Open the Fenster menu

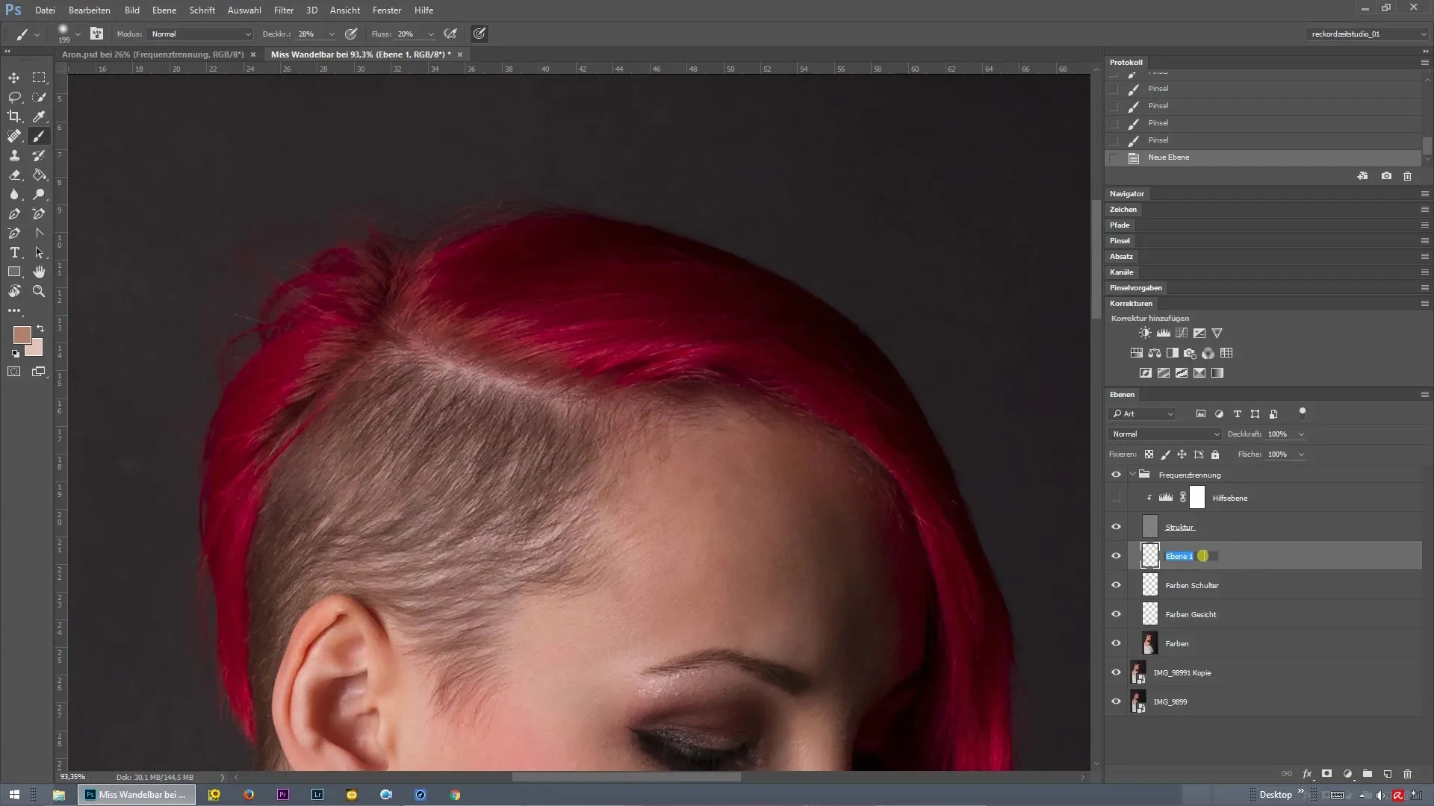click(x=387, y=10)
